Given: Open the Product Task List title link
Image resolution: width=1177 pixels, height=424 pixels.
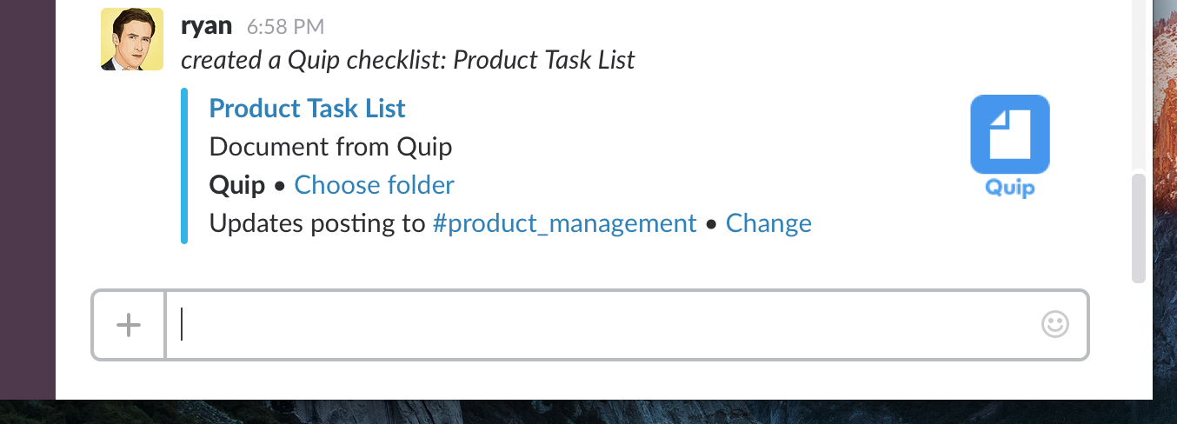Looking at the screenshot, I should 308,109.
